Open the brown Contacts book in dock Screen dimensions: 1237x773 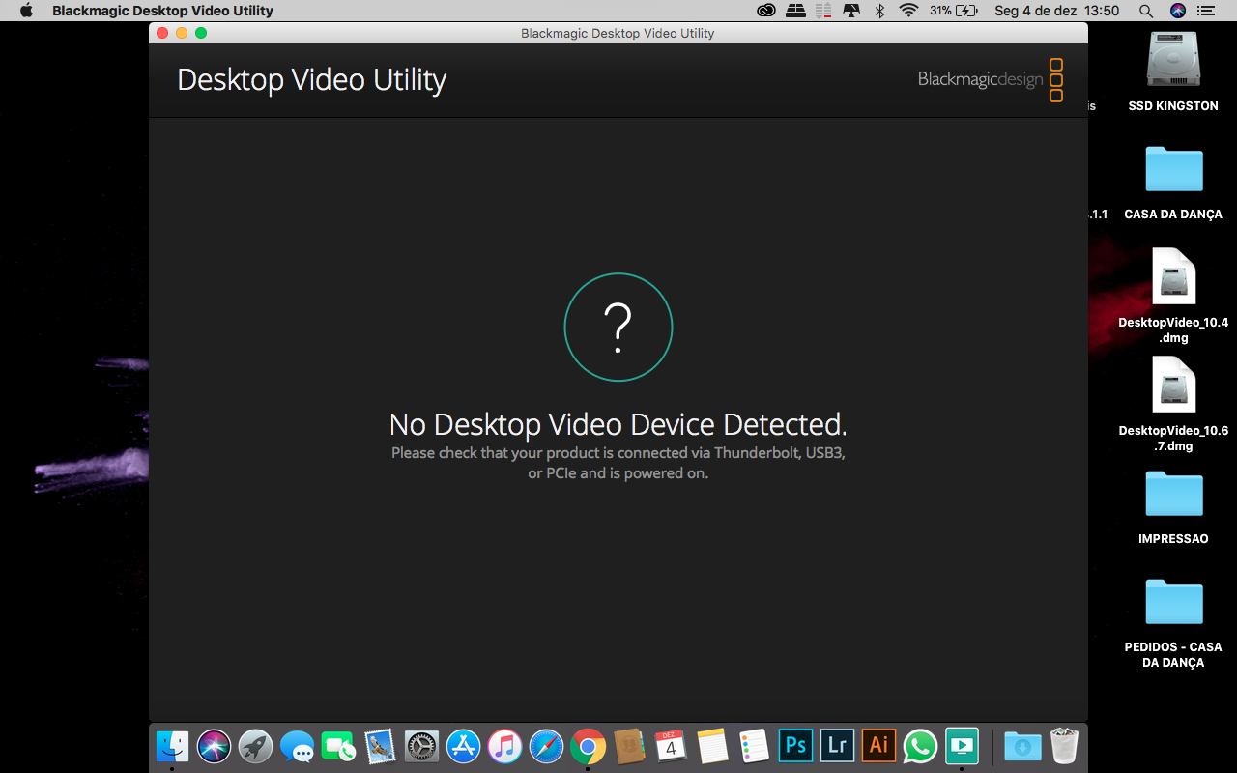(629, 746)
